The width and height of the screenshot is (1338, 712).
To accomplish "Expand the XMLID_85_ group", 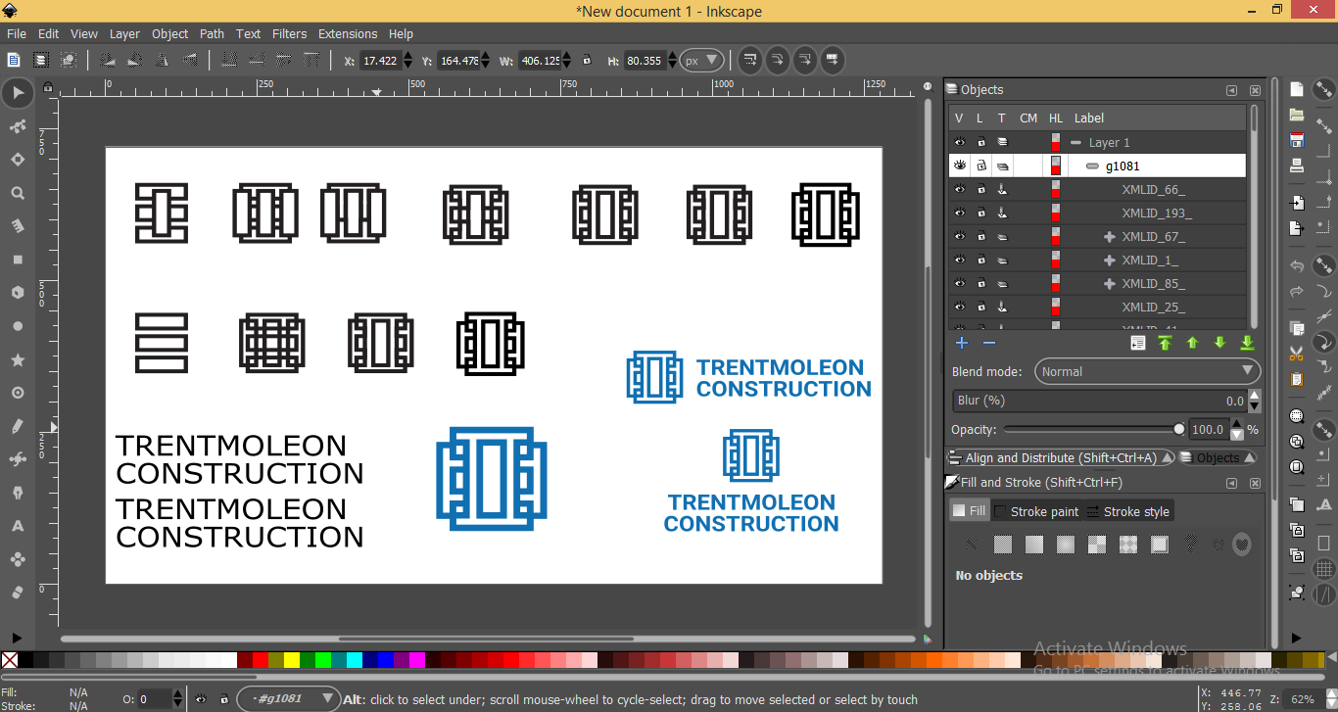I will tap(1110, 284).
